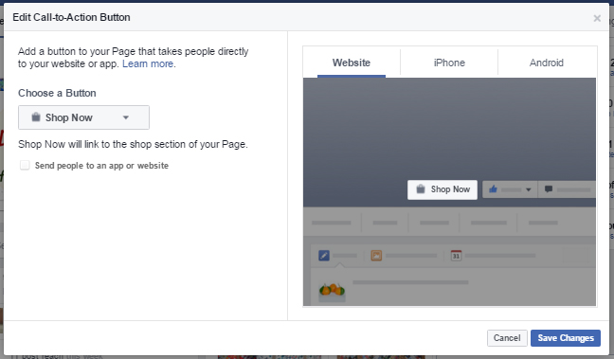Switch to the iPhone preview tab
This screenshot has width=614, height=359.
(x=449, y=63)
